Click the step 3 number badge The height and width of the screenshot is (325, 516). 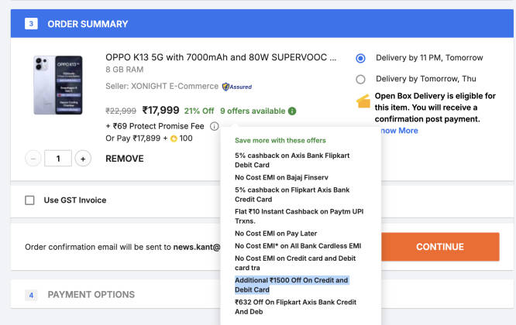pyautogui.click(x=31, y=24)
